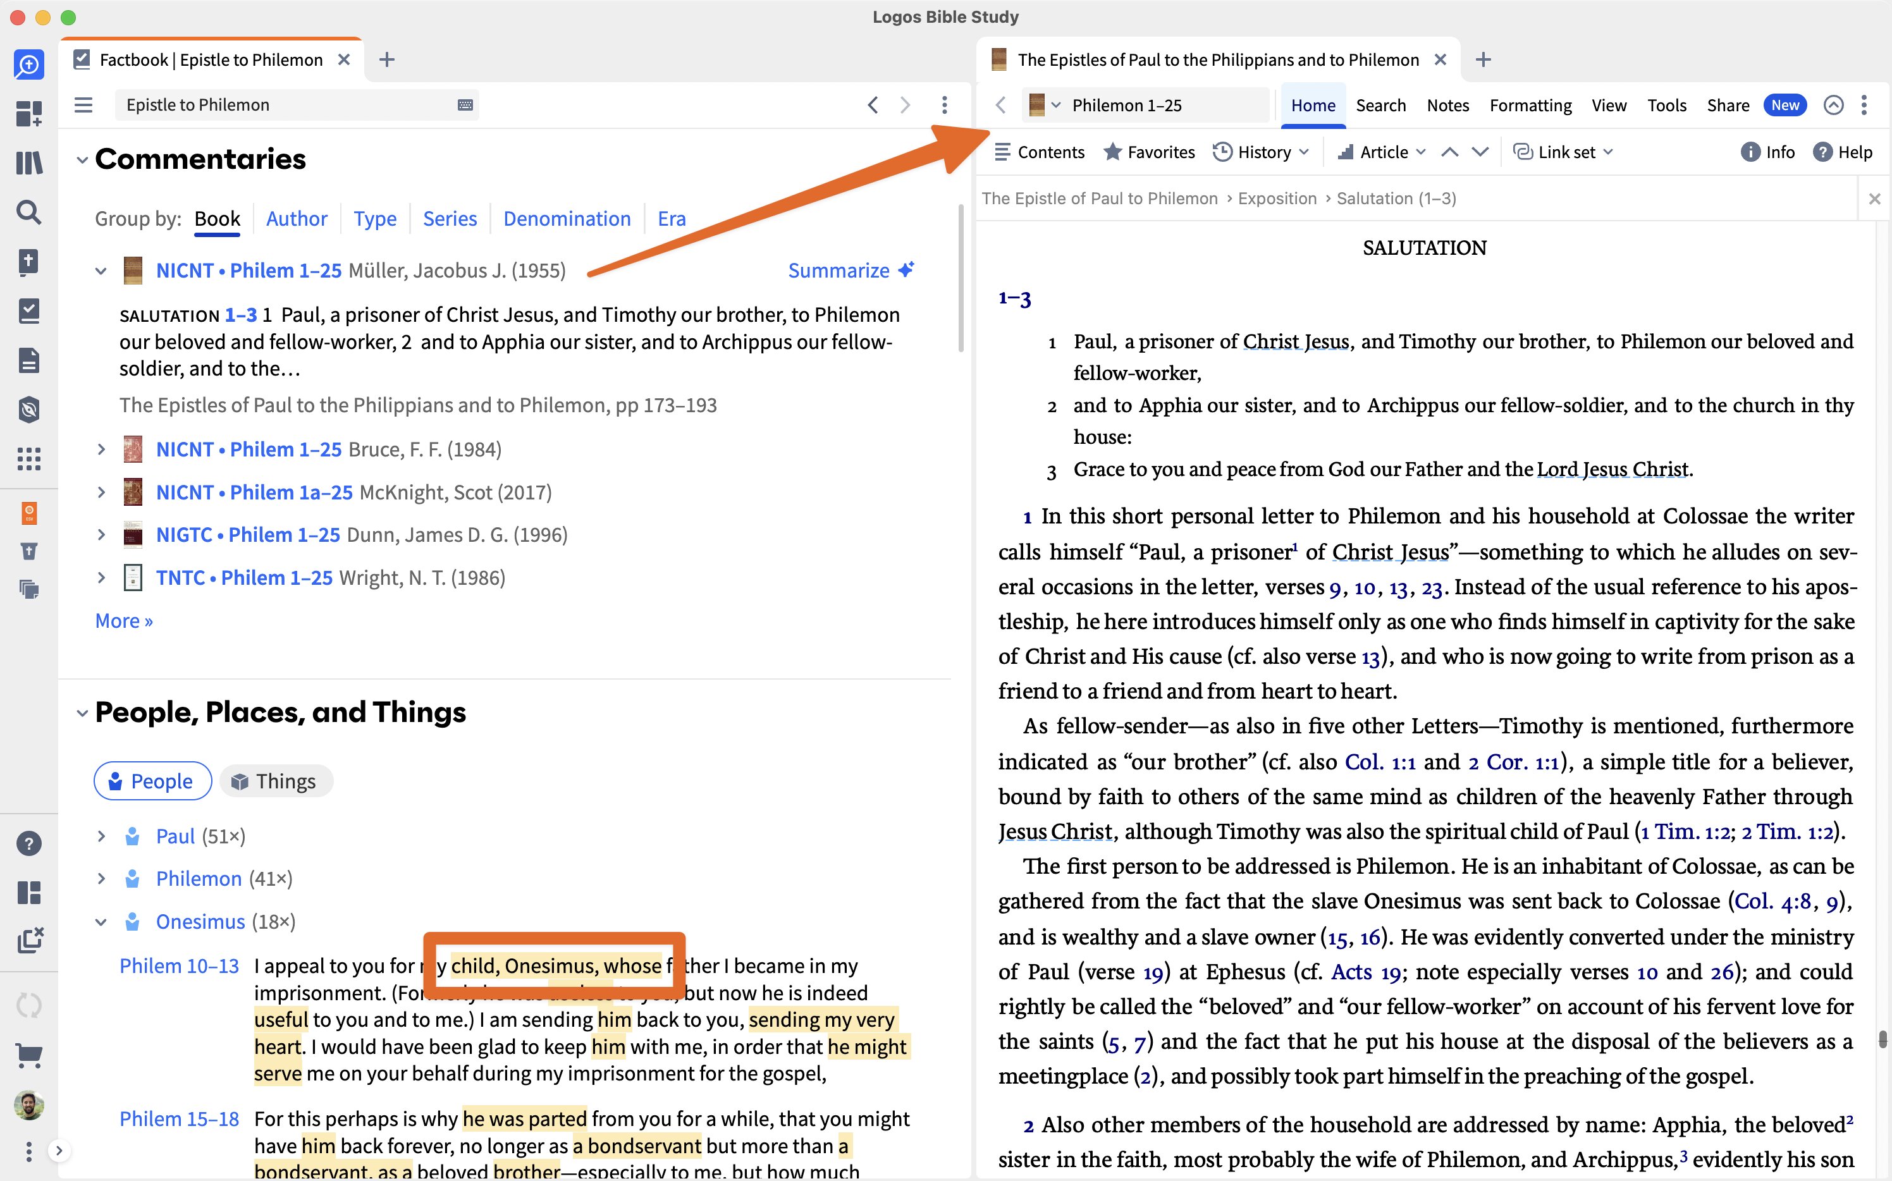Group commentaries by Author
Screen dimensions: 1892x1181
(296, 219)
